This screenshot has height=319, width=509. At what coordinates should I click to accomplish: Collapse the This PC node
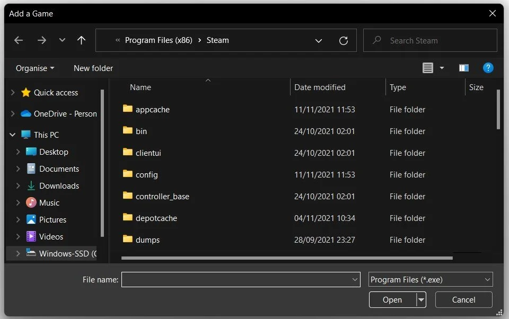(x=13, y=135)
